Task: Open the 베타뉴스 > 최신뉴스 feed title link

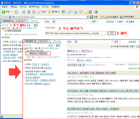Action: point(80,51)
